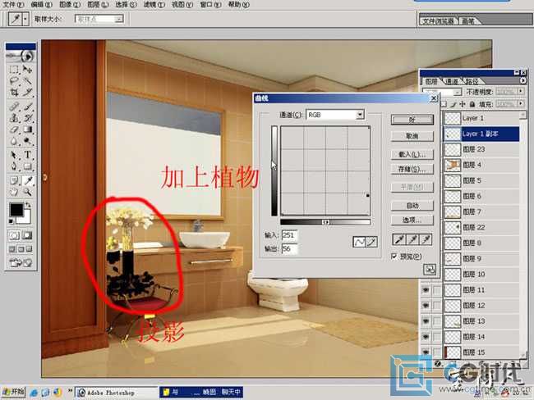Screen dimensions: 534x400
Task: Switch to the 路径 paths tab
Action: point(472,81)
